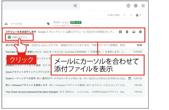Open the email received at 14:29
This screenshot has width=169, height=110.
pyautogui.click(x=74, y=45)
